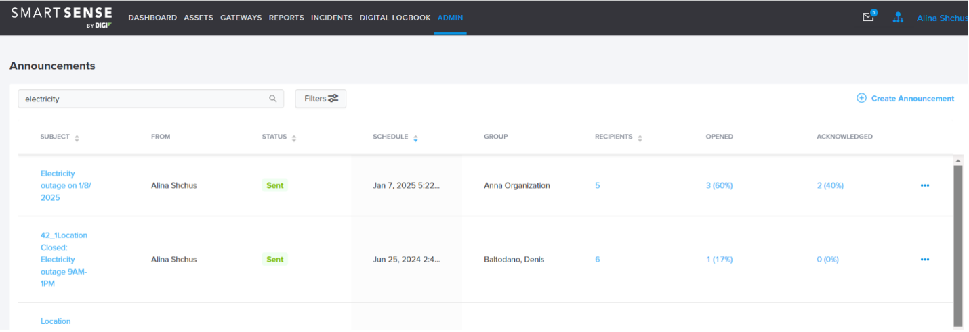
Task: Click the Group column header
Action: (x=495, y=137)
